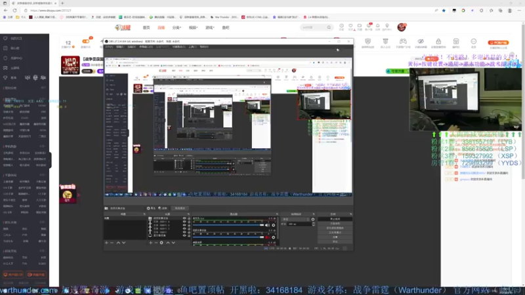
Task: Open a new browser tab
Action: click(62, 3)
